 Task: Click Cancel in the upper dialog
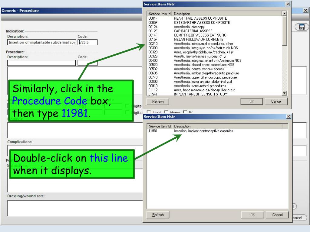click(276, 101)
